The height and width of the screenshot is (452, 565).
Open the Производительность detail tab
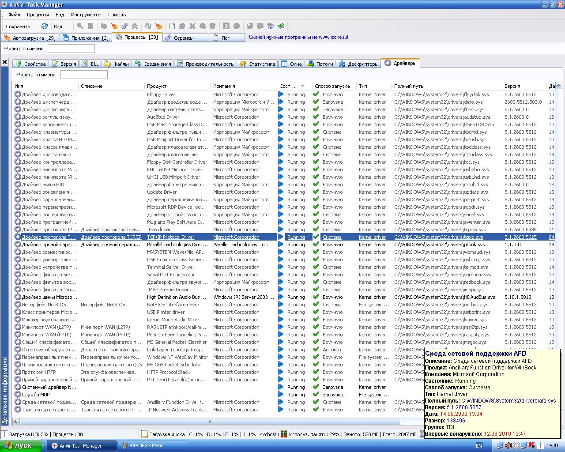click(x=205, y=64)
